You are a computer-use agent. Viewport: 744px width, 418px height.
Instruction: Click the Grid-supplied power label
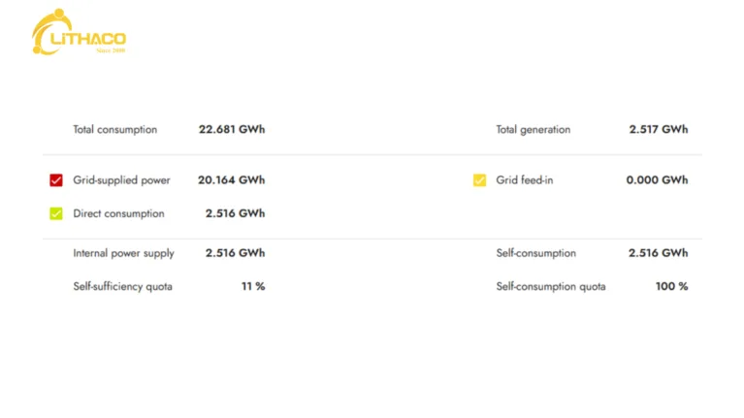pos(121,180)
